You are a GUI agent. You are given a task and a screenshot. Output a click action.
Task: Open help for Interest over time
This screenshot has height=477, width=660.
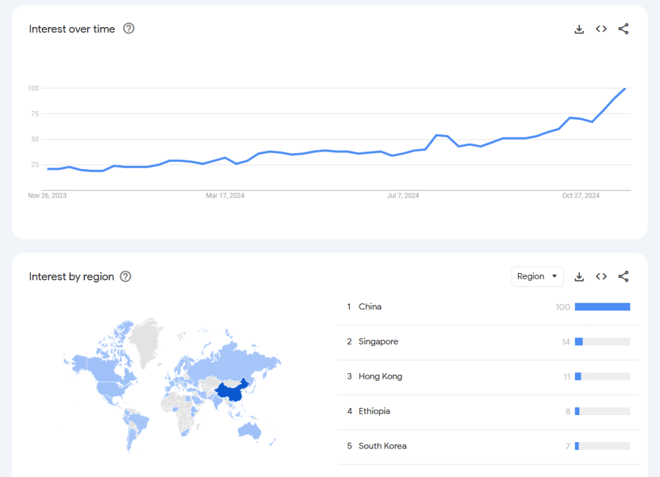pos(129,28)
